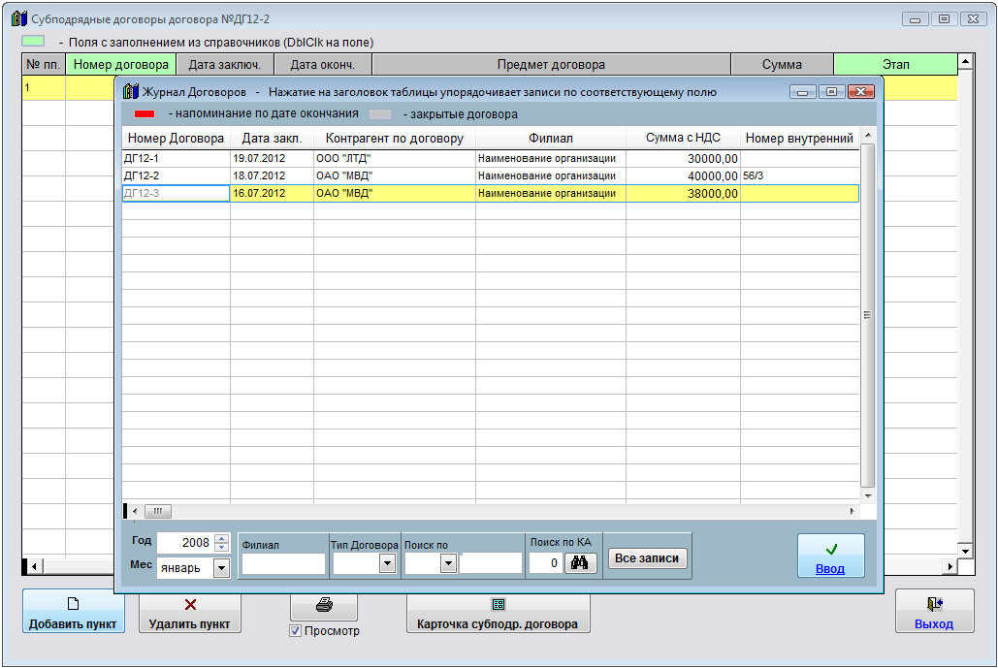This screenshot has height=668, width=998.
Task: Open the Мес month dropdown
Action: point(220,568)
